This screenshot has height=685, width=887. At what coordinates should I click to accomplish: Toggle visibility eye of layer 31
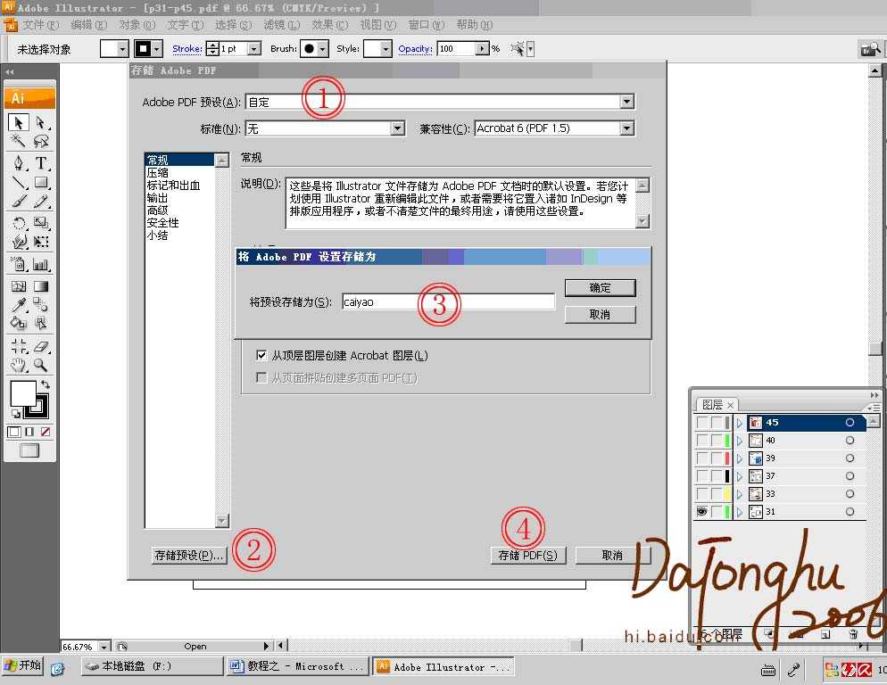pos(702,511)
